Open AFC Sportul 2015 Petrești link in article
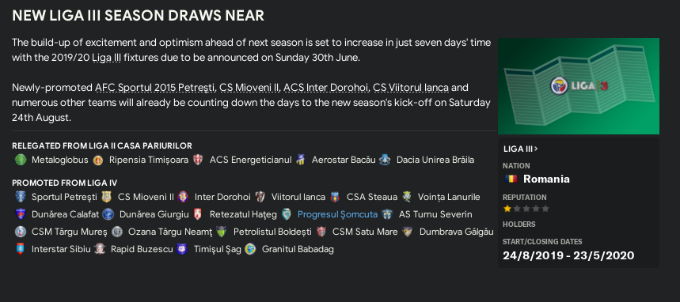The image size is (680, 302). coord(155,88)
